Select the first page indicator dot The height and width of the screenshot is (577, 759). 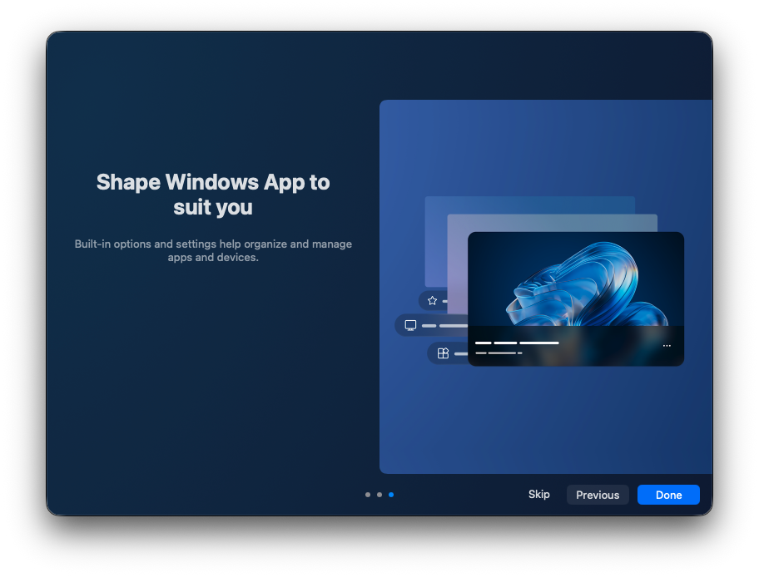click(x=368, y=495)
